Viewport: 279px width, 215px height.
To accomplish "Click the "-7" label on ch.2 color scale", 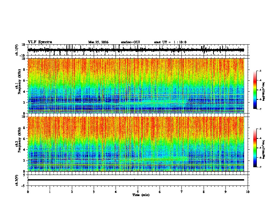I will click(260, 167).
